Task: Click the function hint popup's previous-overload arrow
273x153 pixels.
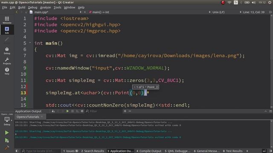Action: (x=135, y=87)
